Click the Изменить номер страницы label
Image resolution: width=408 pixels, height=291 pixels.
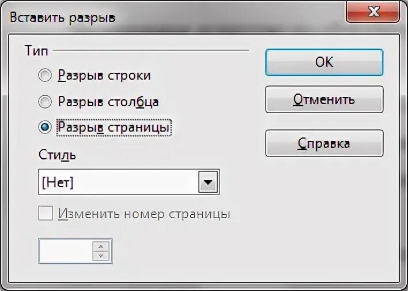click(144, 214)
